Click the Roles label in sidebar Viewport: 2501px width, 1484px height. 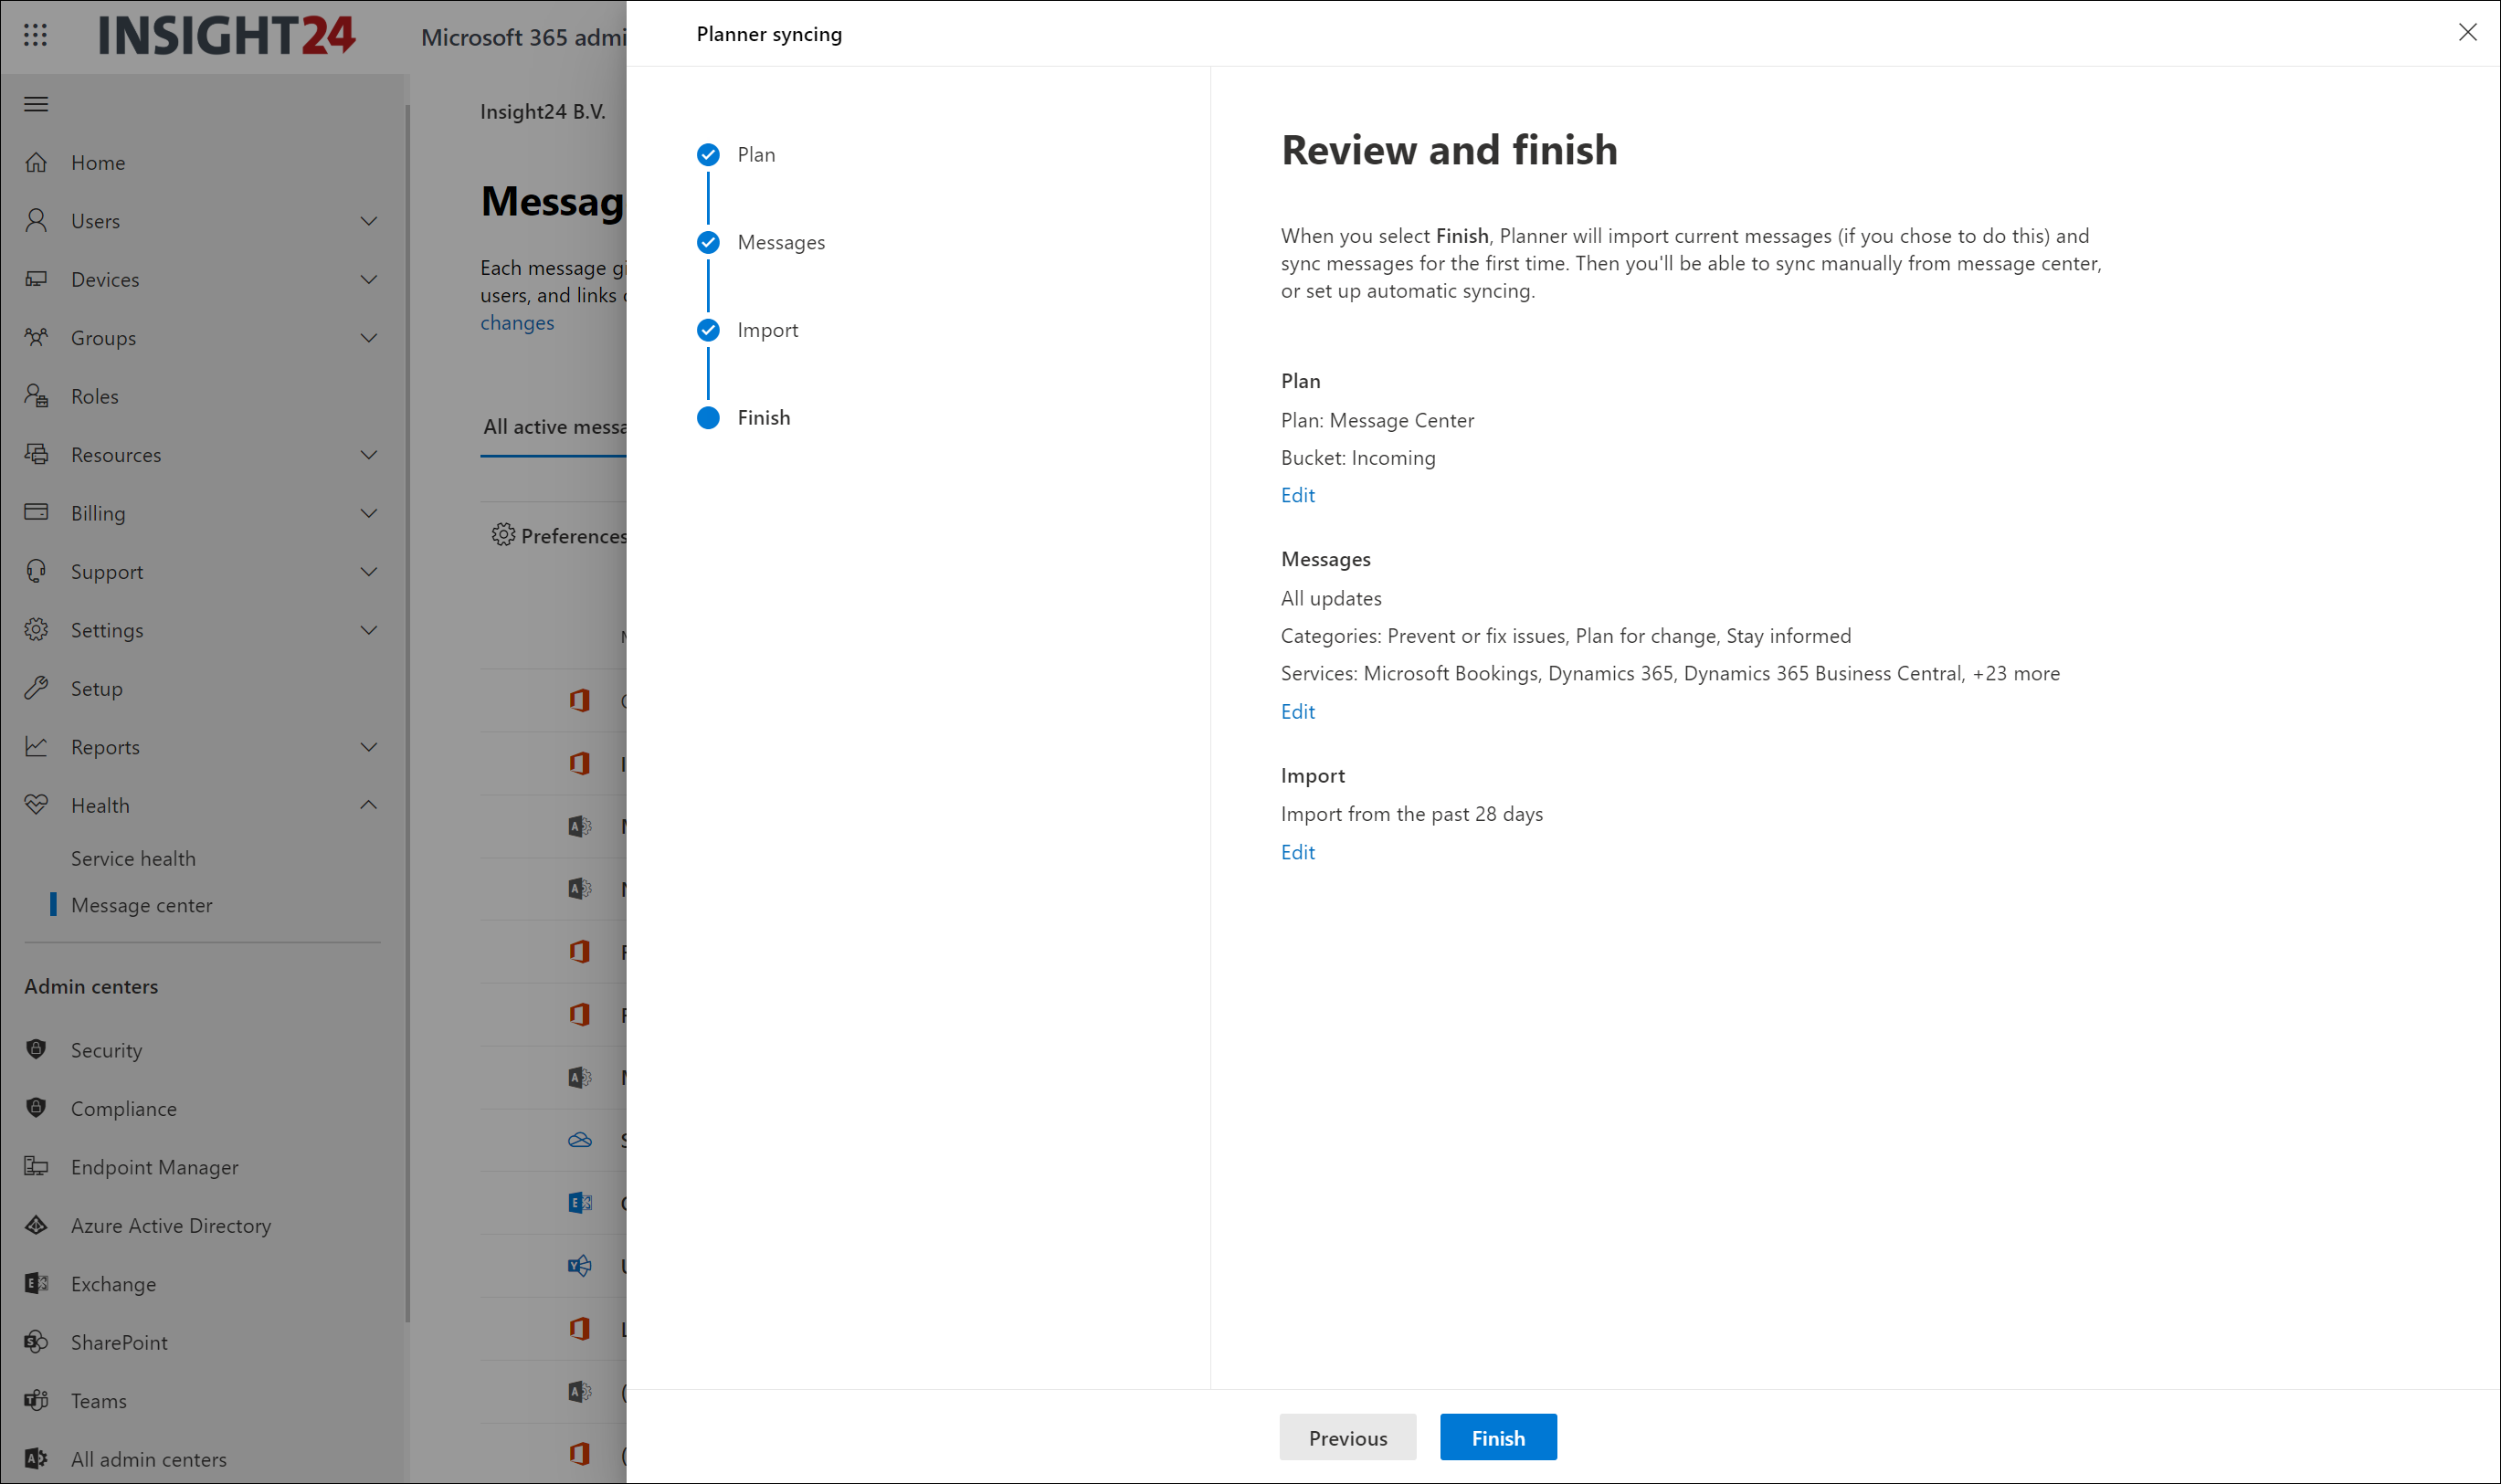[94, 397]
